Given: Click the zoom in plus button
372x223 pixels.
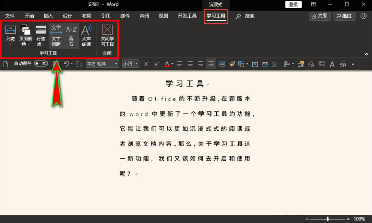Looking at the screenshot, I should click(x=348, y=219).
